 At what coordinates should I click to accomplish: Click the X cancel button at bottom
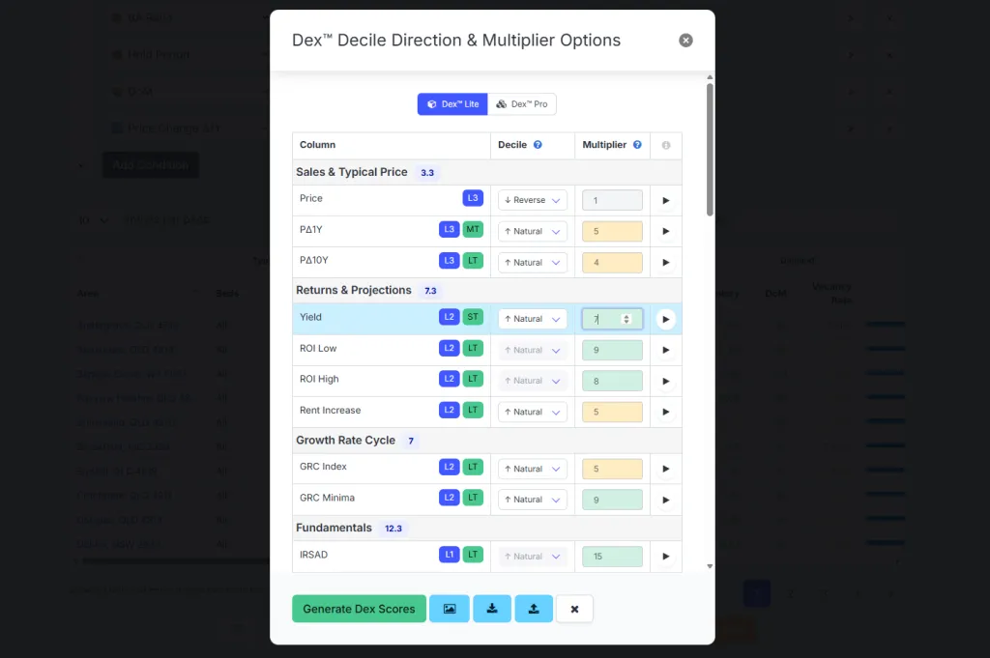coord(574,609)
